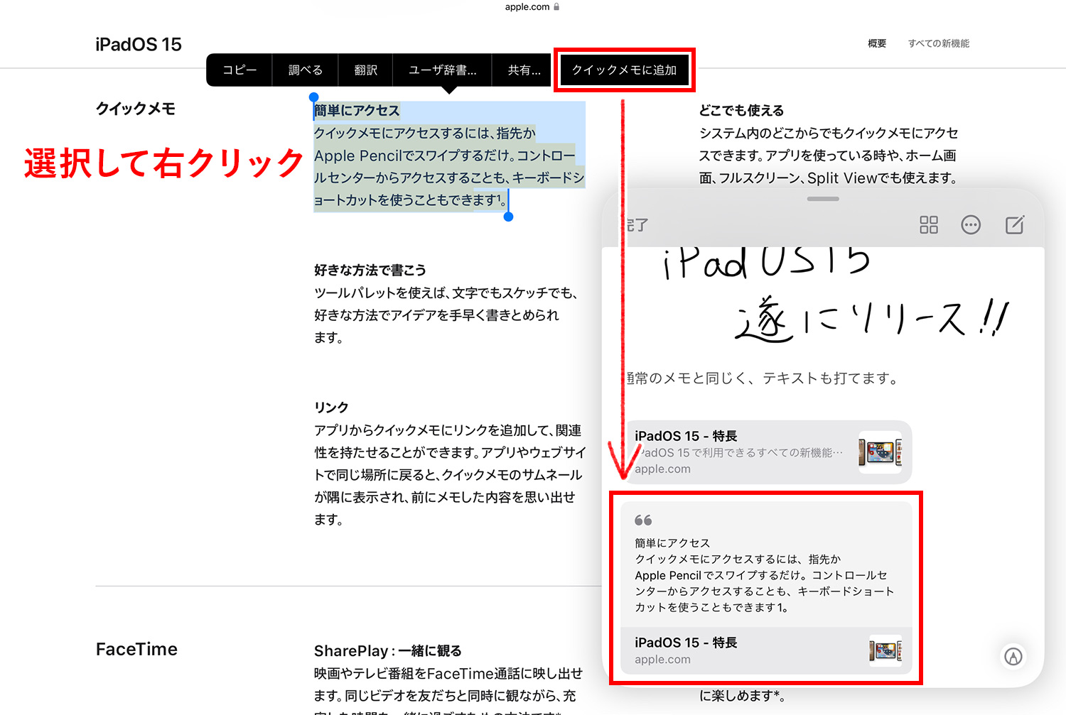
Task: Tap the selected 簡単にアクセス heading
Action: 357,110
